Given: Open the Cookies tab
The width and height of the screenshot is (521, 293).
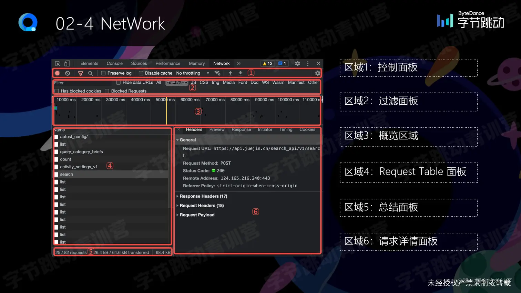Looking at the screenshot, I should tap(307, 129).
